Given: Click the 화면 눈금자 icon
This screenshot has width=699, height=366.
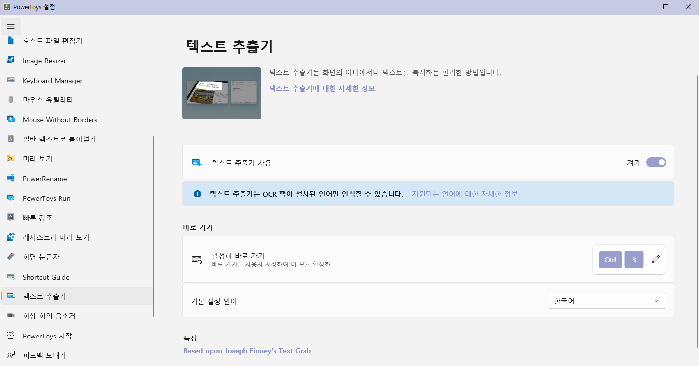Looking at the screenshot, I should coord(11,257).
